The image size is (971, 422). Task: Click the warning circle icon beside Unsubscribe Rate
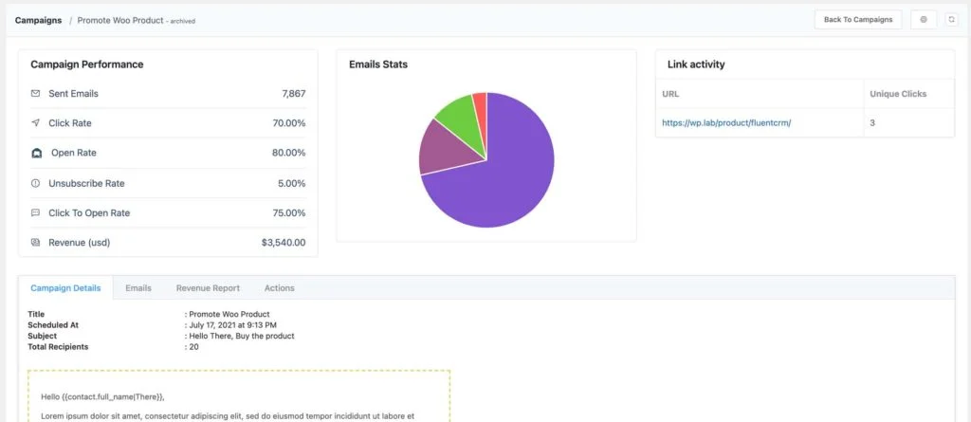click(x=35, y=183)
